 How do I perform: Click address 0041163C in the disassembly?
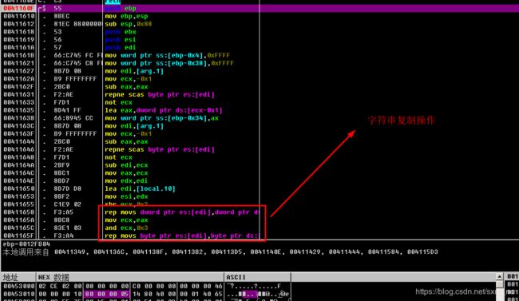click(19, 126)
